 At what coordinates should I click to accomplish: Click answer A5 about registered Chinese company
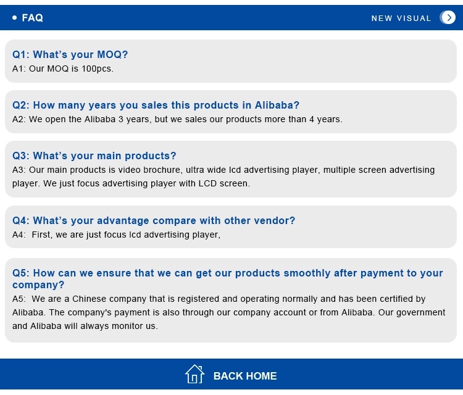click(x=228, y=312)
